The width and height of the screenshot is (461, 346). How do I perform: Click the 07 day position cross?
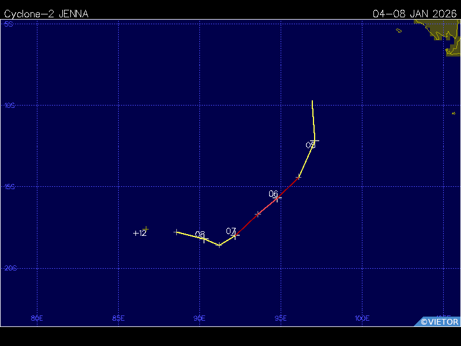click(235, 235)
